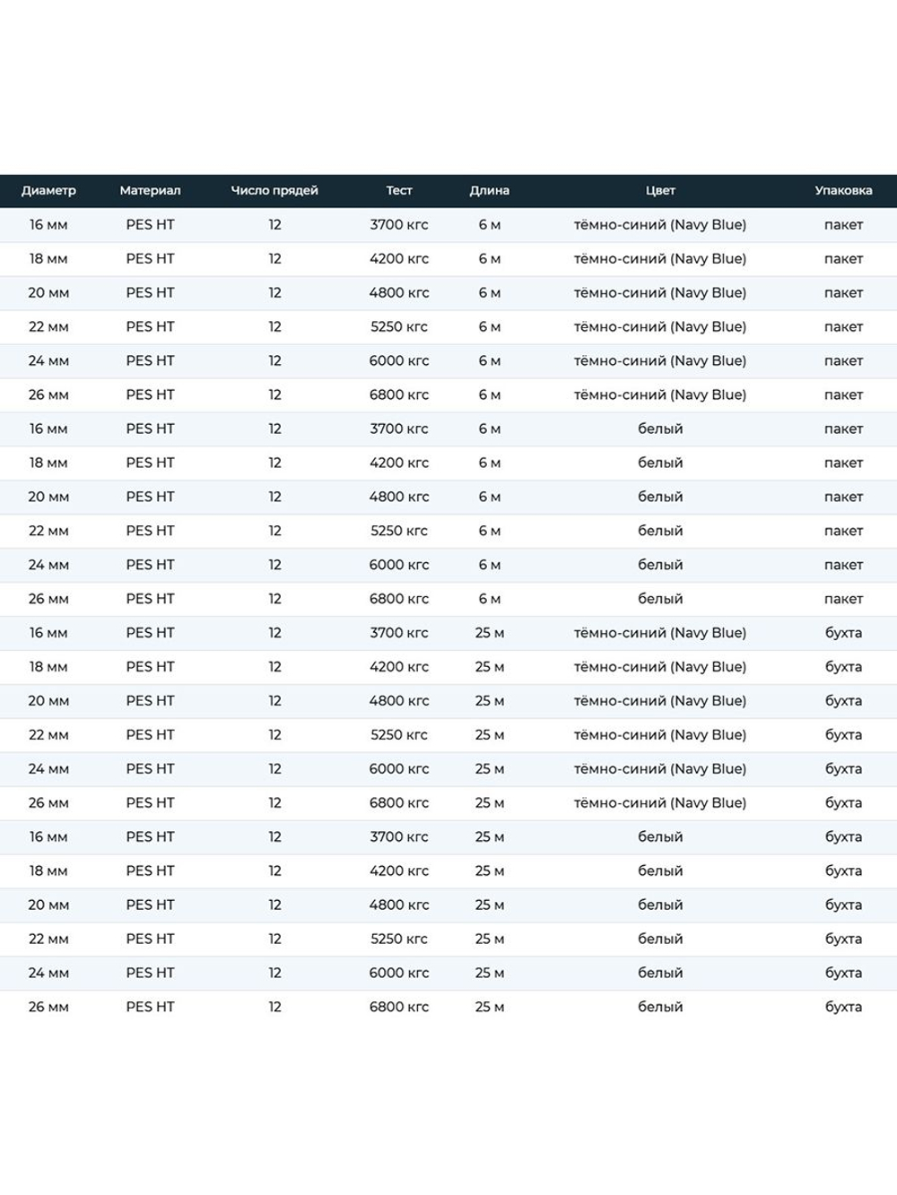
Task: Click бухта in the last table row
Action: click(x=843, y=1007)
